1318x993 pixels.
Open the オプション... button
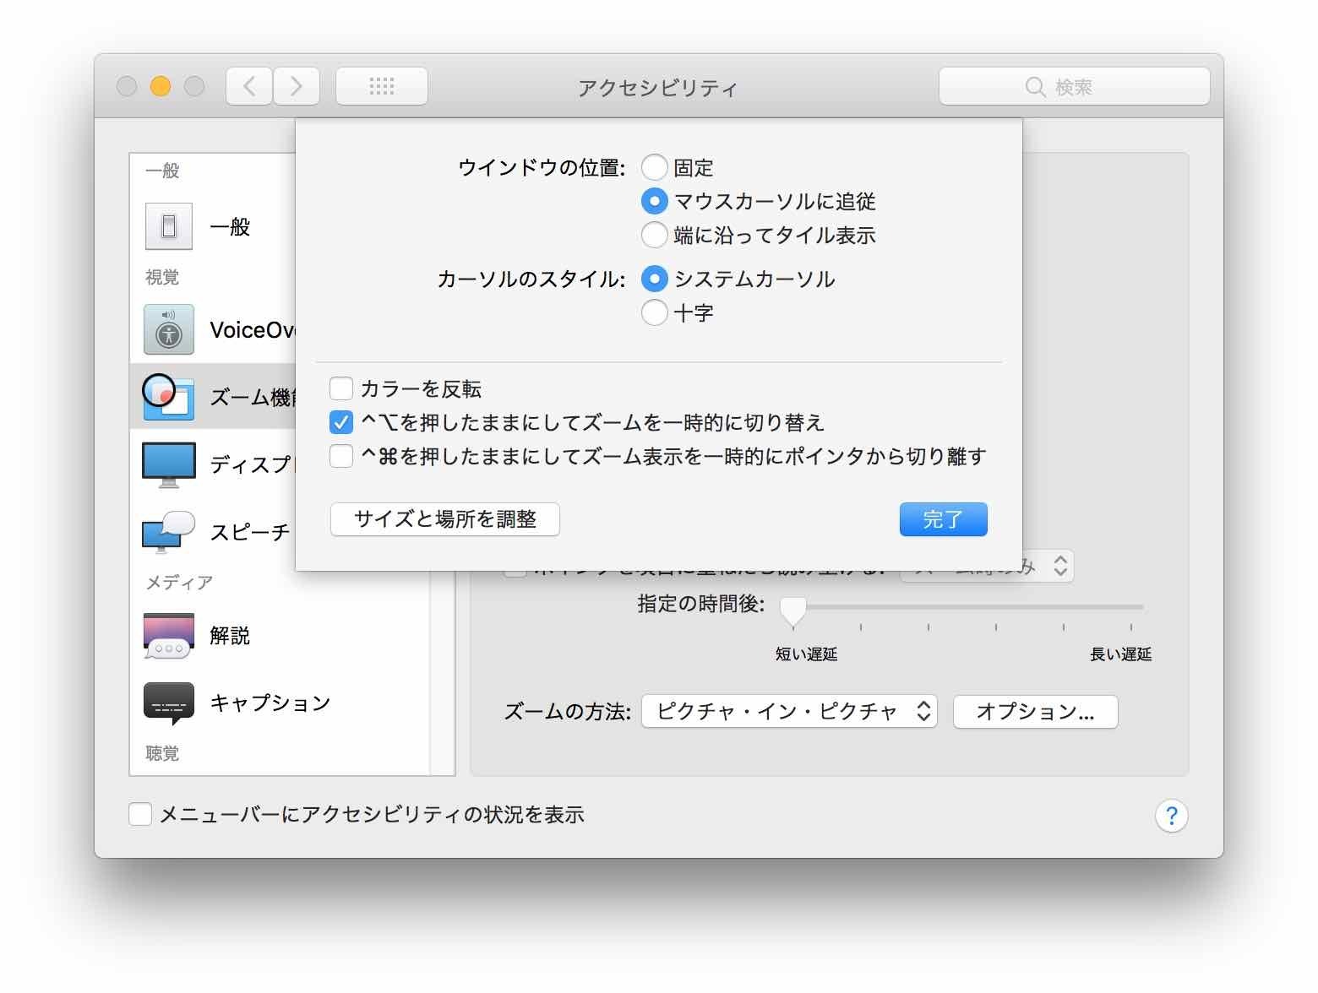pyautogui.click(x=1035, y=711)
